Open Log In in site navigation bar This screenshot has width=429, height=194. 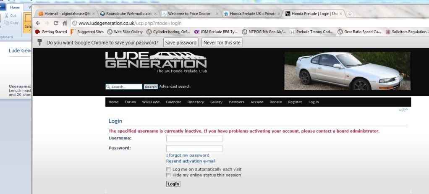[x=314, y=102]
